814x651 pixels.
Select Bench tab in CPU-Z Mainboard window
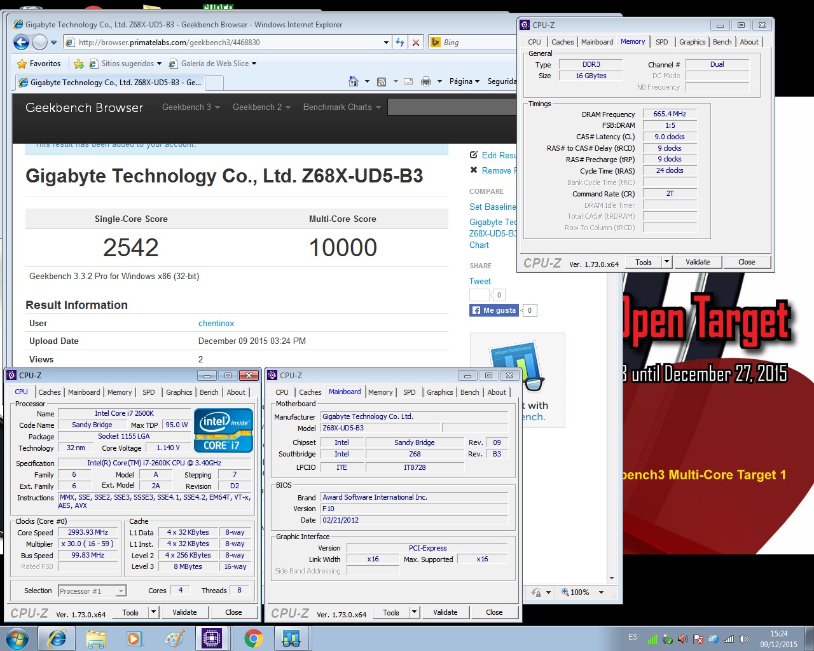470,392
